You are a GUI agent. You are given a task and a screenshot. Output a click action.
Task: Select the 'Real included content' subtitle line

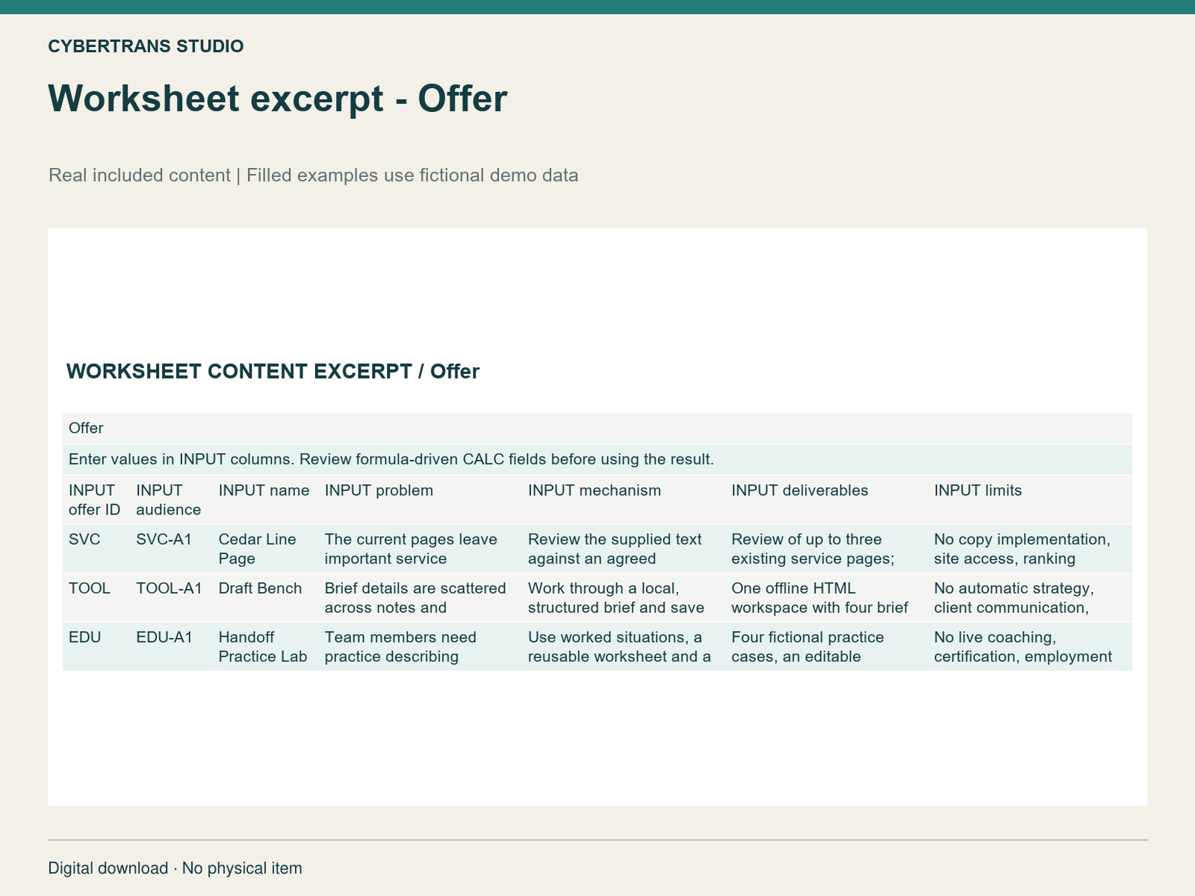[x=314, y=175]
